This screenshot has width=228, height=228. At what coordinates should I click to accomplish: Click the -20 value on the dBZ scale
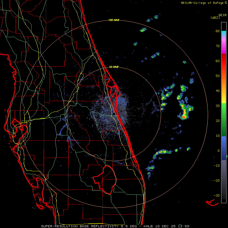(x=217, y=180)
